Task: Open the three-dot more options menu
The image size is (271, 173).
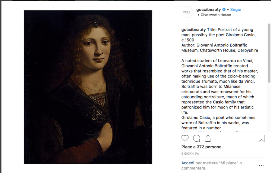Action: pyautogui.click(x=261, y=166)
